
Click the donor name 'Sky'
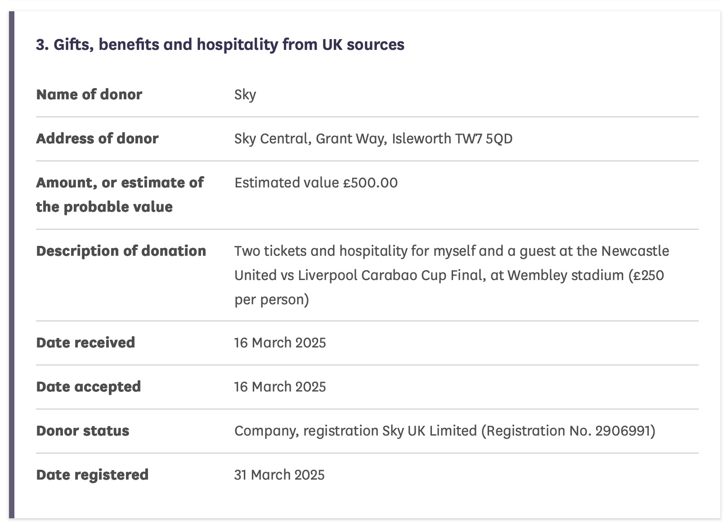pyautogui.click(x=245, y=94)
